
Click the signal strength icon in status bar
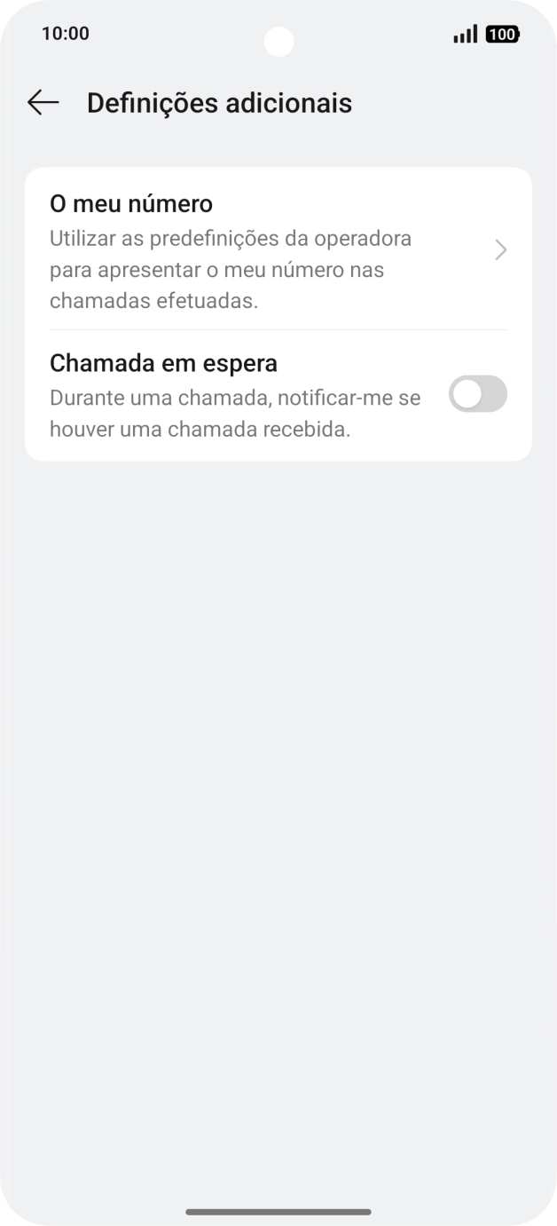pyautogui.click(x=465, y=34)
